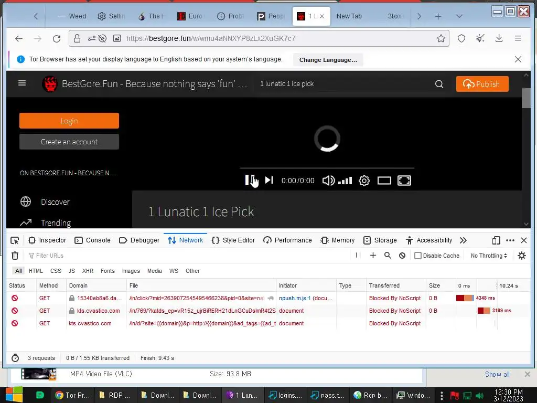Close the developer tools panel

click(524, 240)
